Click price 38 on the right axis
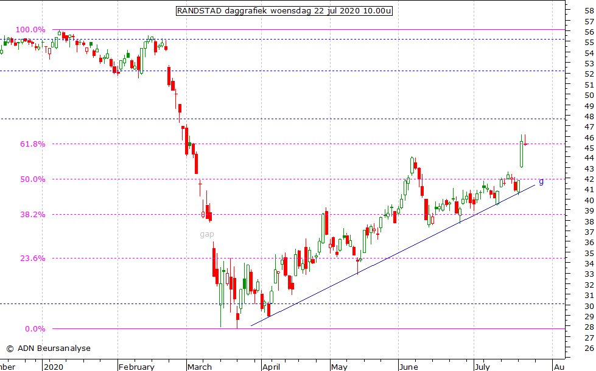The width and height of the screenshot is (596, 371). tap(589, 221)
